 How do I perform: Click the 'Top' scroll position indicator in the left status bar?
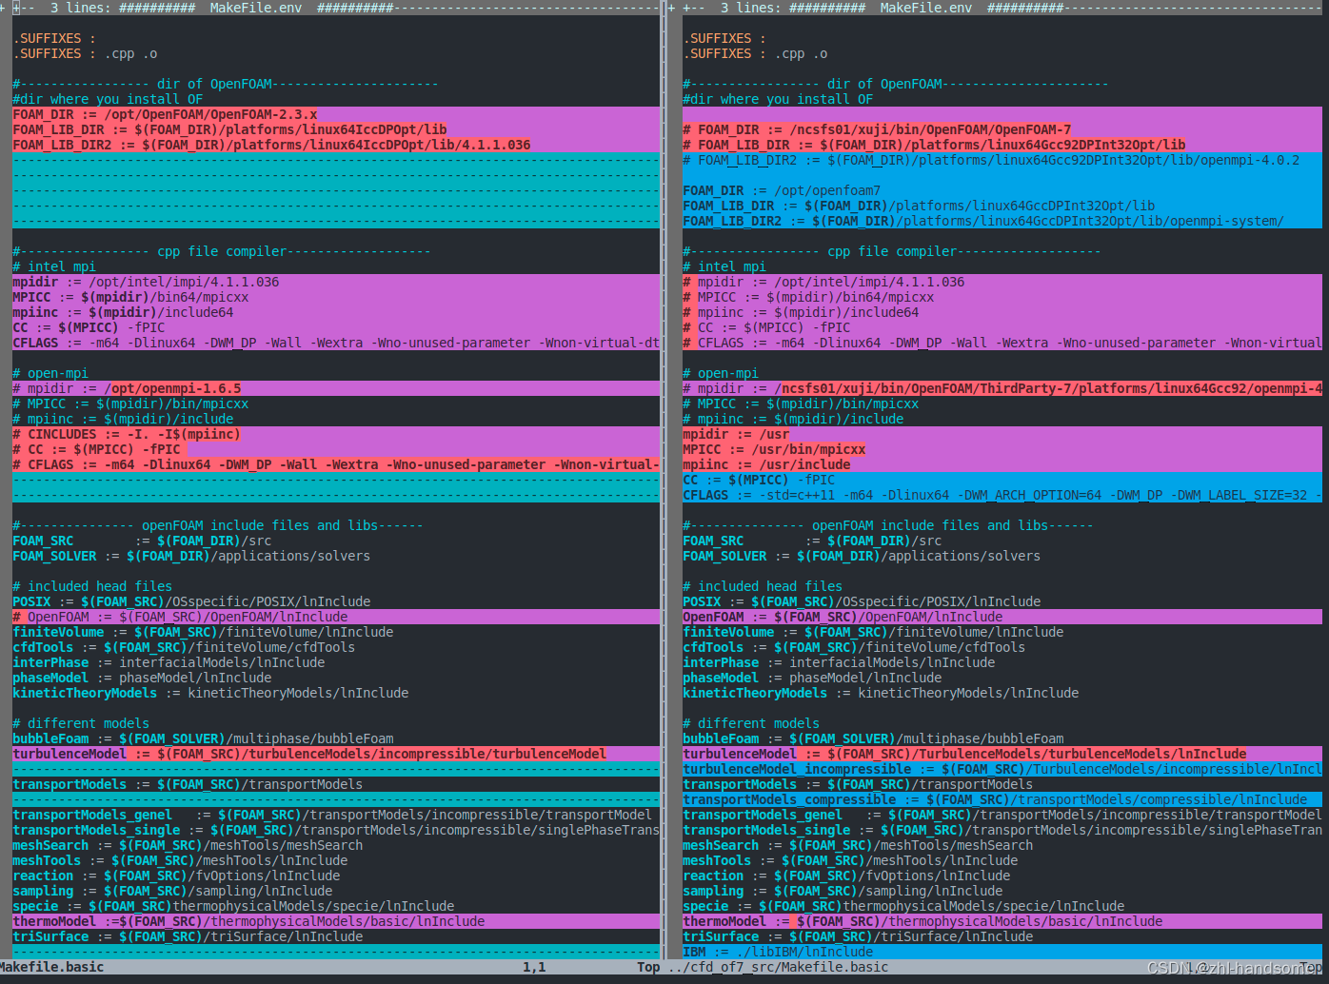tap(648, 967)
